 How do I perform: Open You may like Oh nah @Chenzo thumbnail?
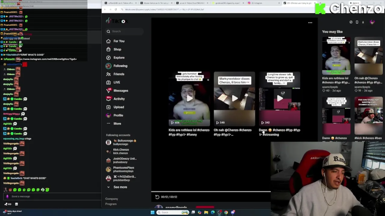pyautogui.click(x=368, y=56)
